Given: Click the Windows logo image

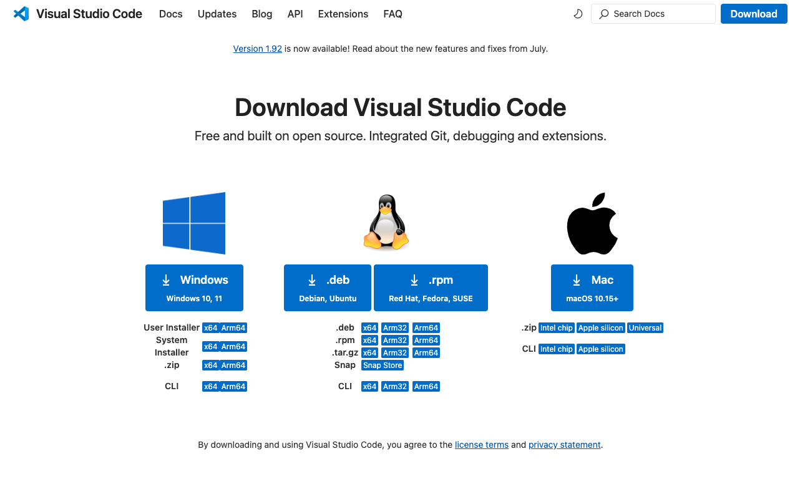Looking at the screenshot, I should tap(194, 223).
